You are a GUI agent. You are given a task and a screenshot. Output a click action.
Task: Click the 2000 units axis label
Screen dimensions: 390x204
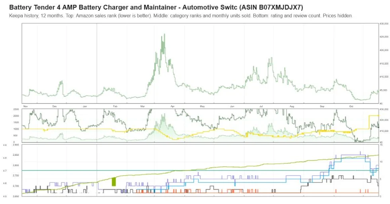click(x=16, y=116)
